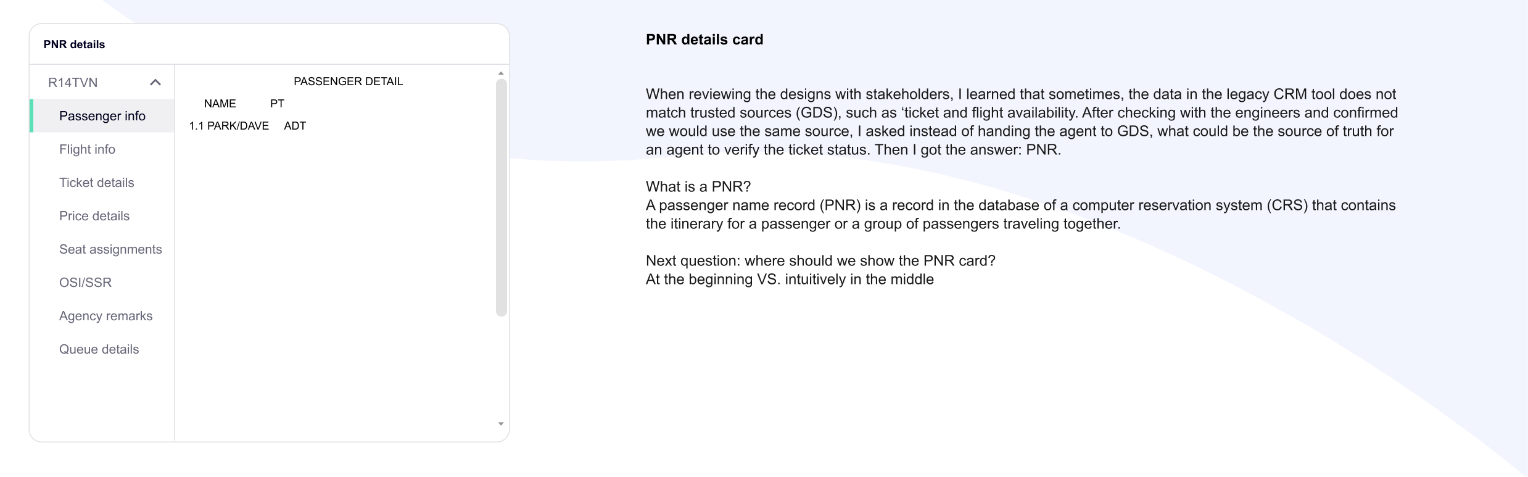Click the PT column header

coord(277,104)
